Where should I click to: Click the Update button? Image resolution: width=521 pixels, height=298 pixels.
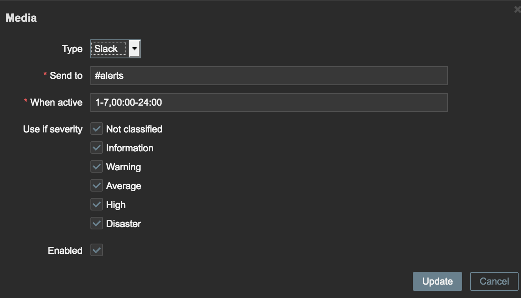pyautogui.click(x=437, y=281)
